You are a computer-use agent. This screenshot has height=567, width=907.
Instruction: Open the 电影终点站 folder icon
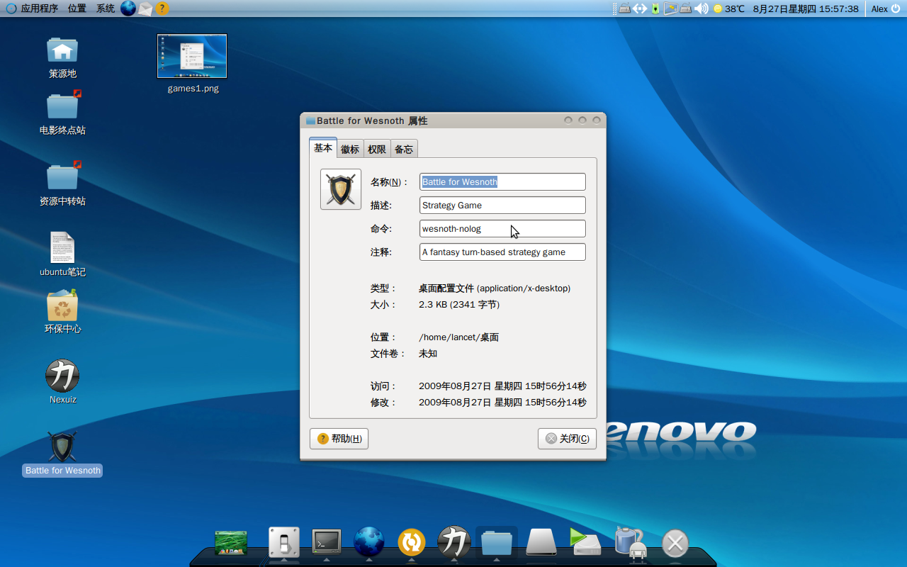click(x=62, y=106)
